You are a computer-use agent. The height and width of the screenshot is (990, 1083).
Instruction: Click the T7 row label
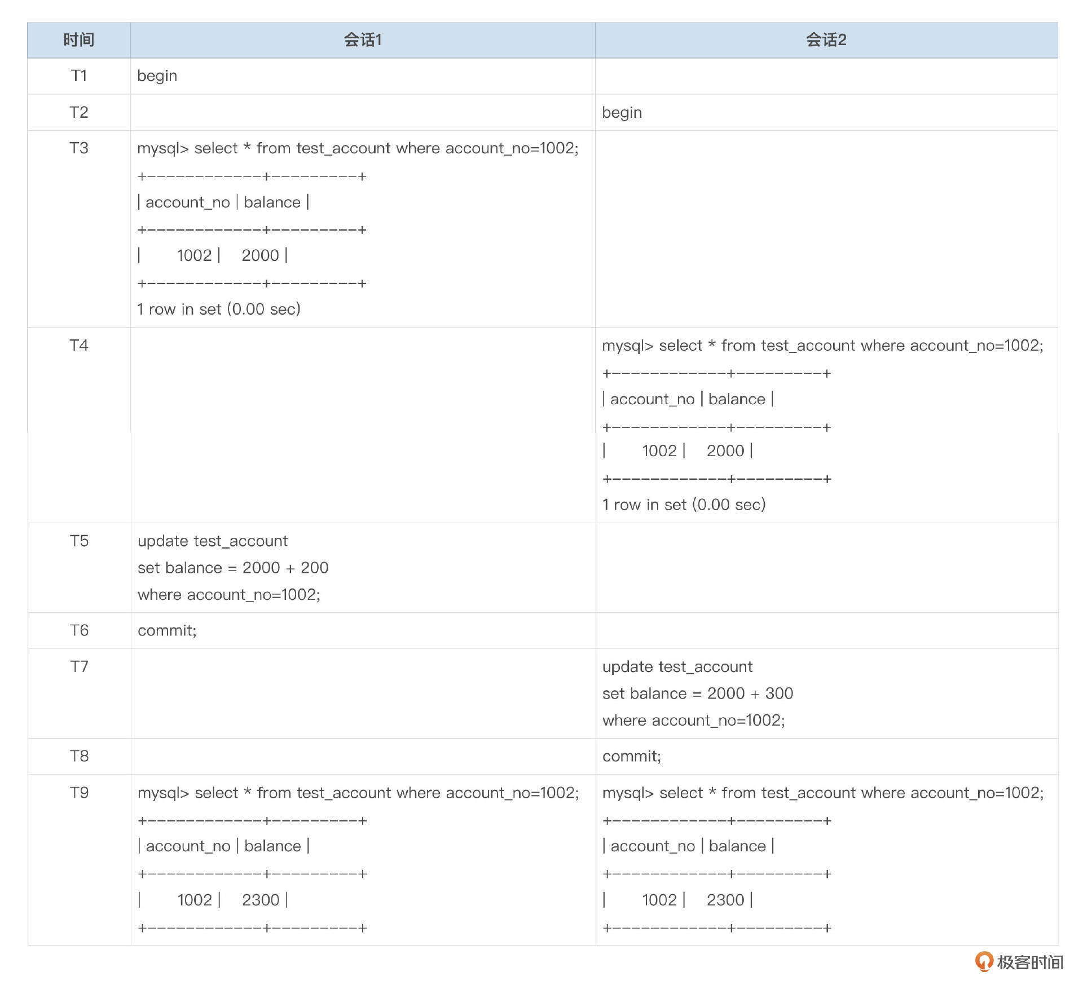point(79,666)
